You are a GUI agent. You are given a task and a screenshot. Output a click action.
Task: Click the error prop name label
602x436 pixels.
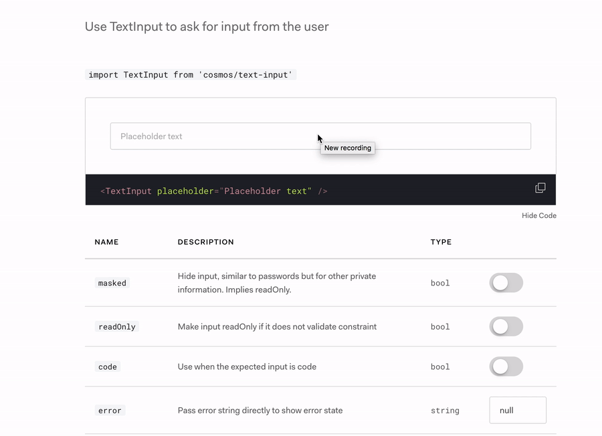[109, 410]
